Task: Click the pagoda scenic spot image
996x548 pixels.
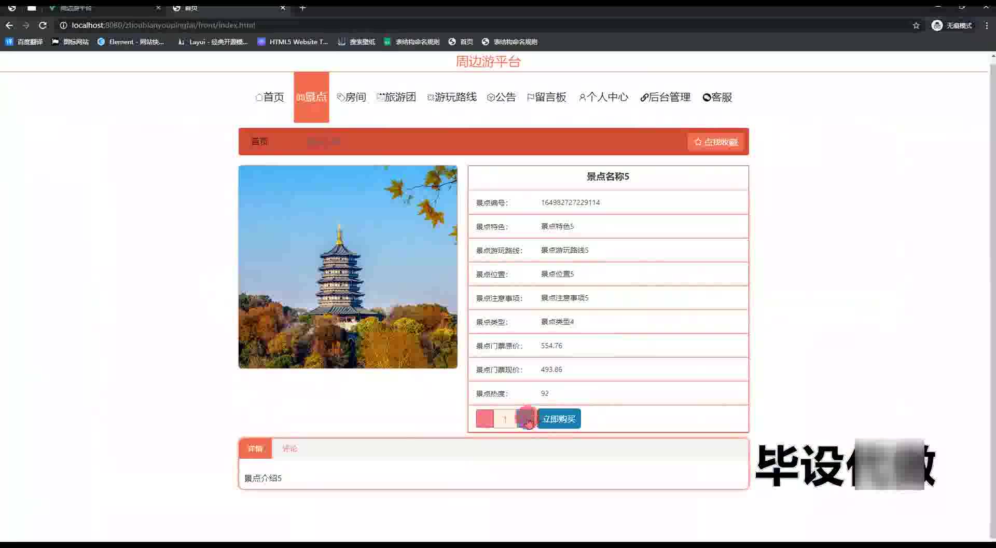Action: [348, 267]
